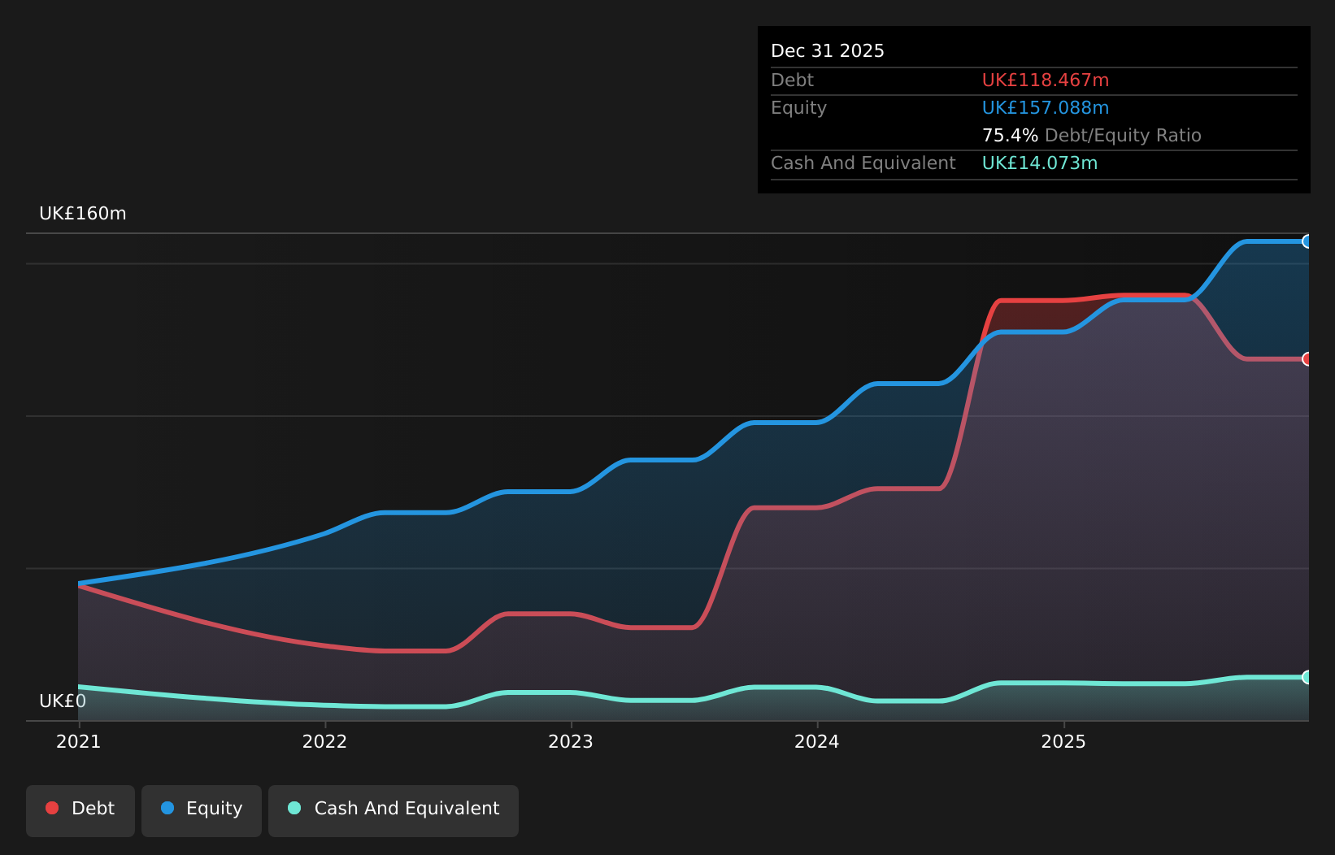This screenshot has height=855, width=1335.
Task: Click the 2025 x-axis label
Action: [x=1063, y=742]
